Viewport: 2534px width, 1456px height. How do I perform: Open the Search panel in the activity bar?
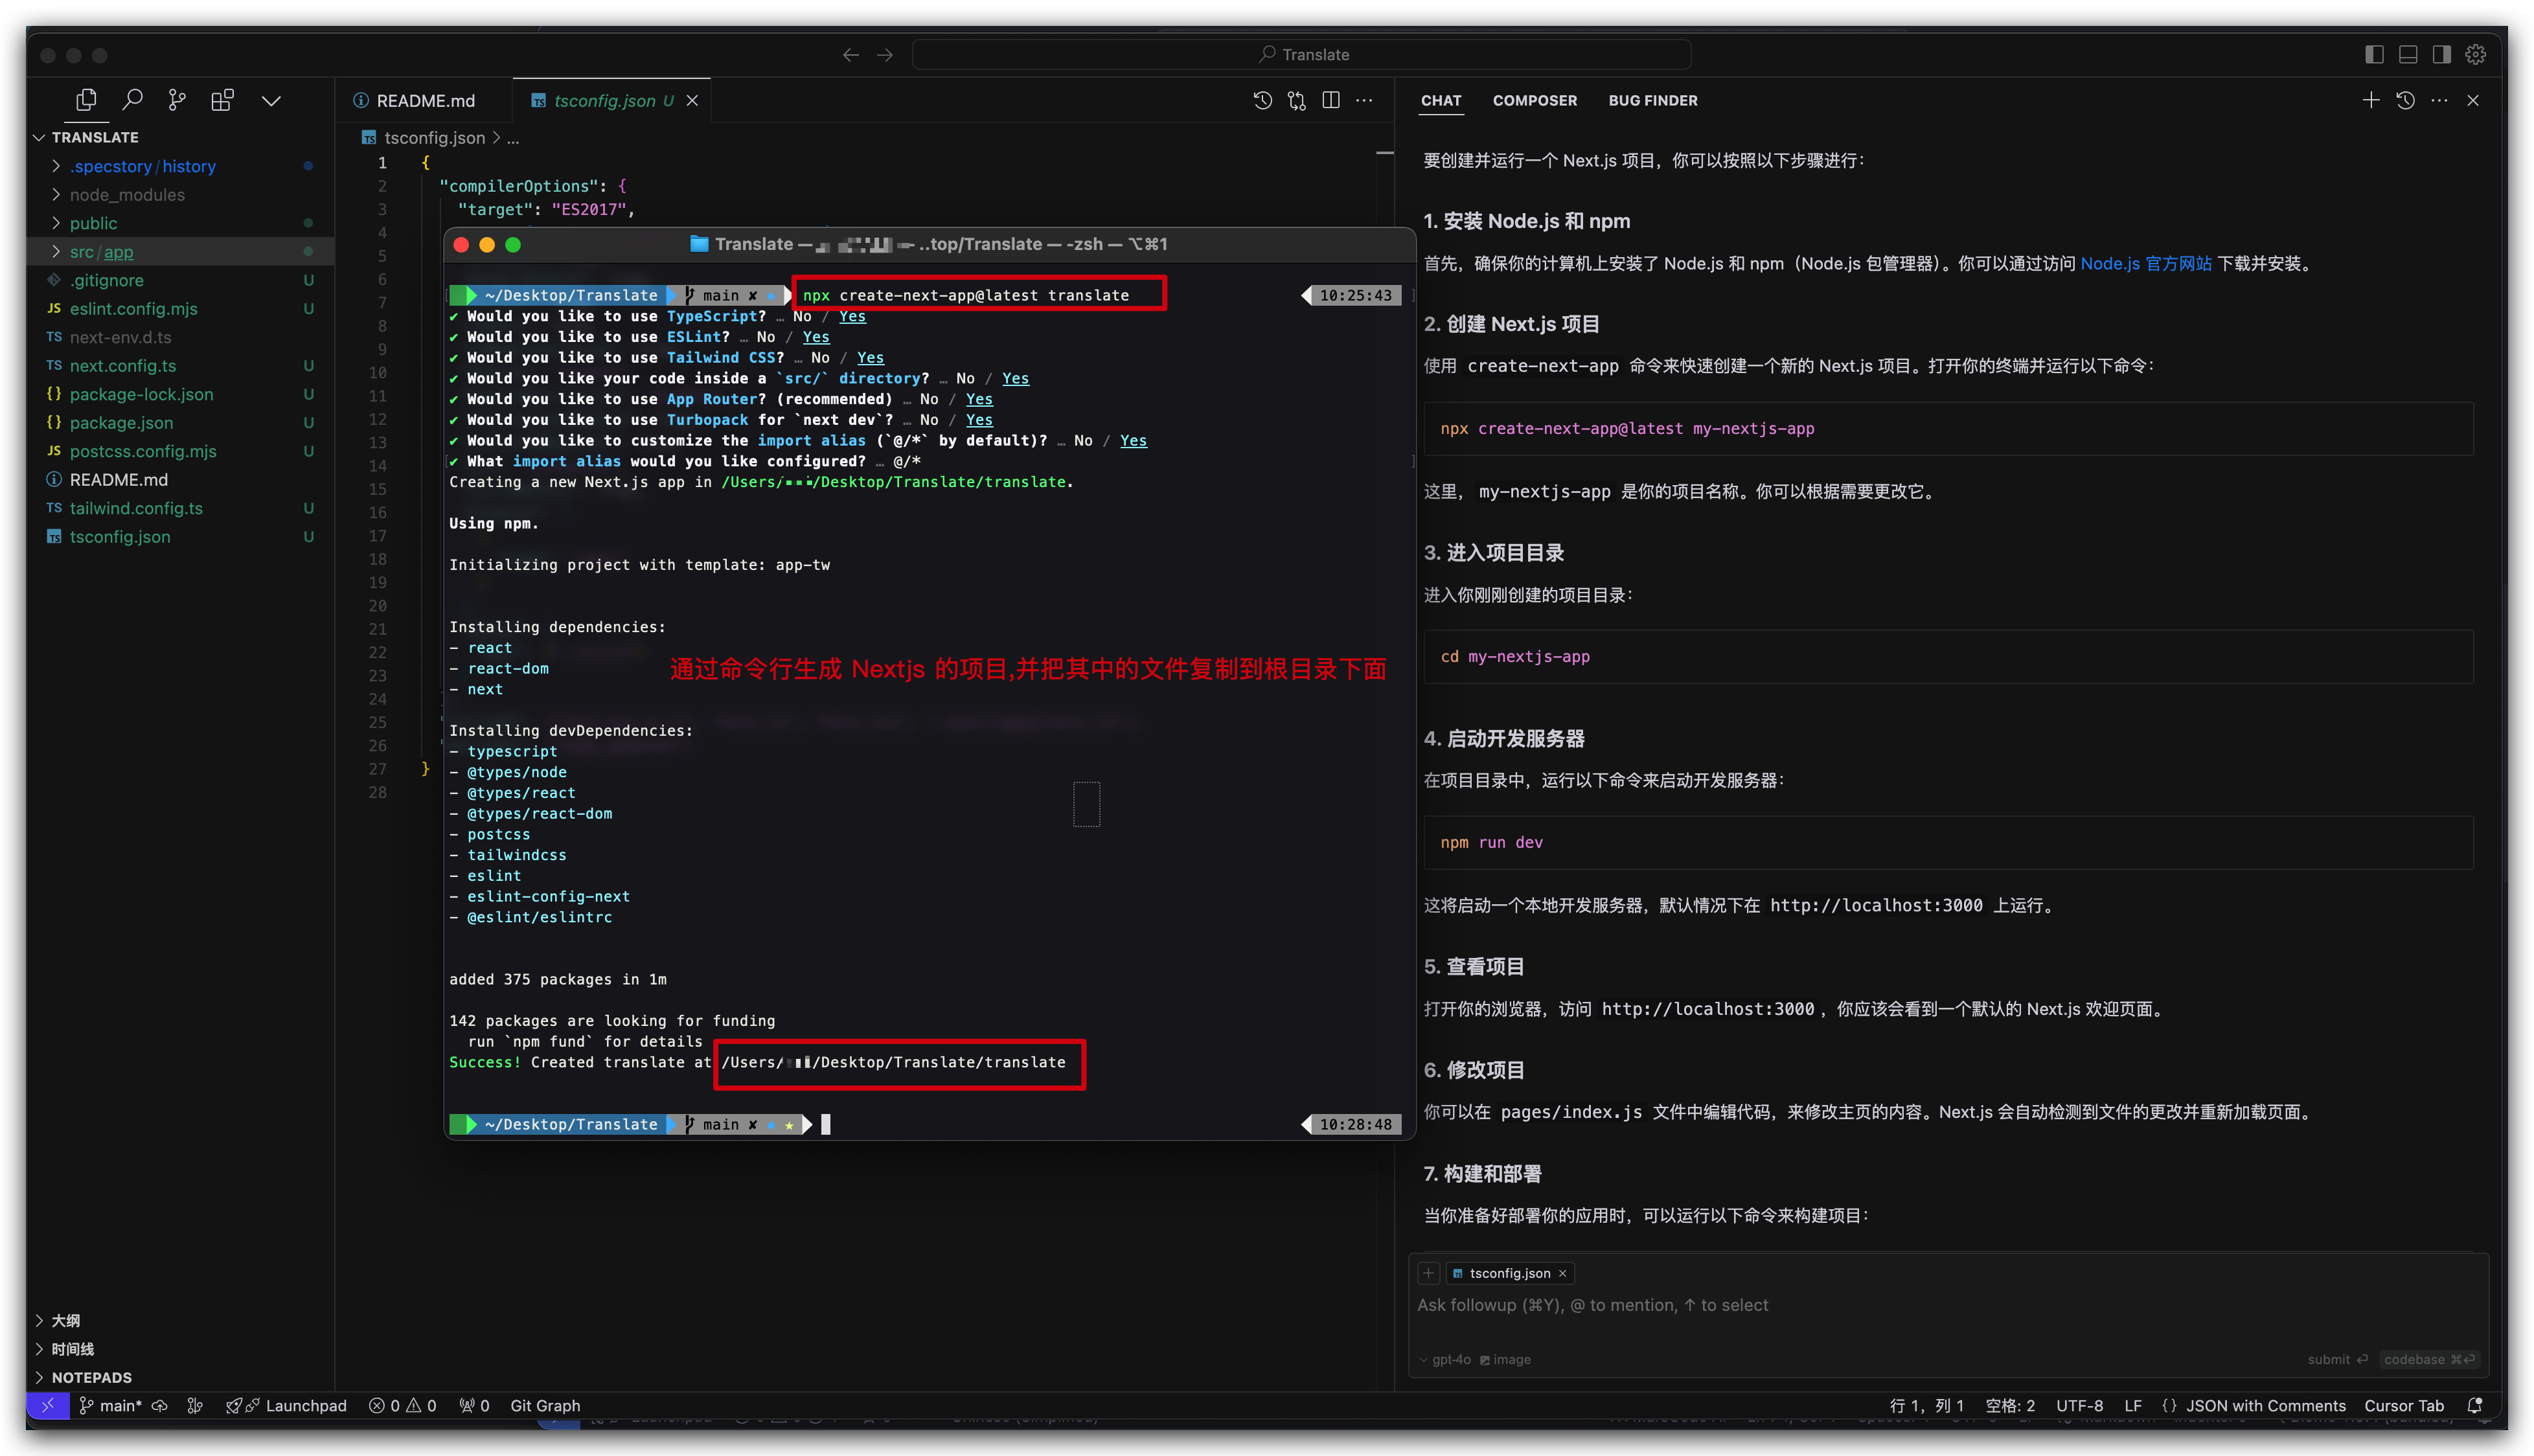pos(133,99)
